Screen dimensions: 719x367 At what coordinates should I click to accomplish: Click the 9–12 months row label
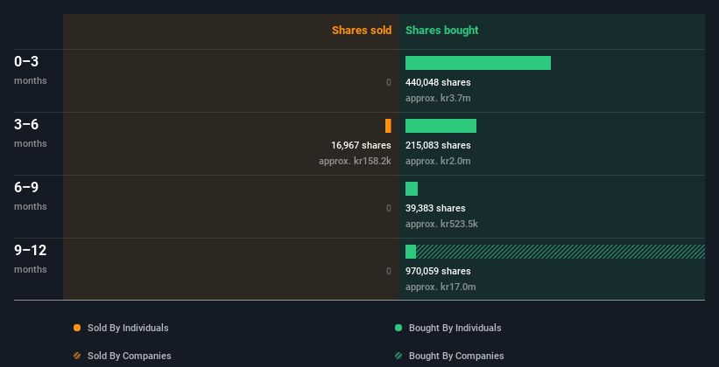31,259
